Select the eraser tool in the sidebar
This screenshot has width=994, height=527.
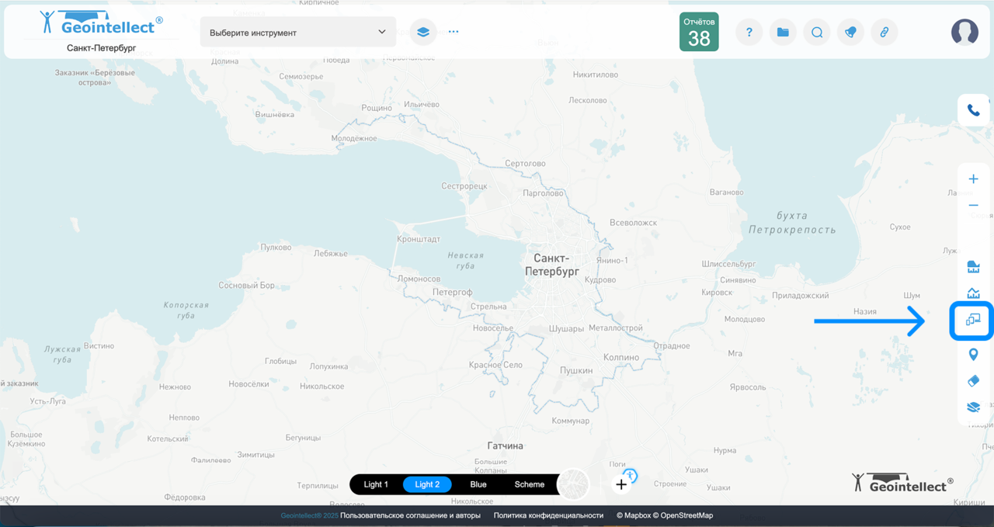[x=973, y=381]
